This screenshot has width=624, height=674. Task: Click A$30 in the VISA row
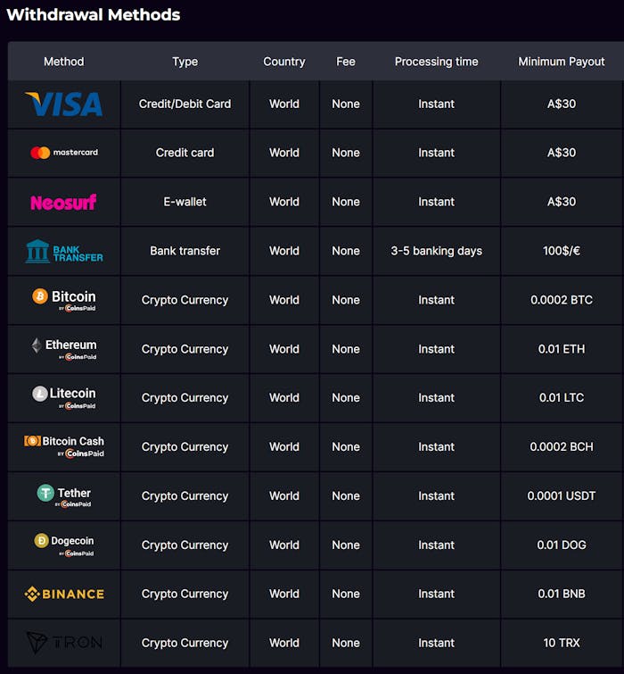(562, 104)
